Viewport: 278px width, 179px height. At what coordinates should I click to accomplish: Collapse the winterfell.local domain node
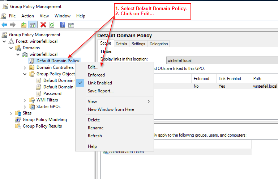[18, 55]
